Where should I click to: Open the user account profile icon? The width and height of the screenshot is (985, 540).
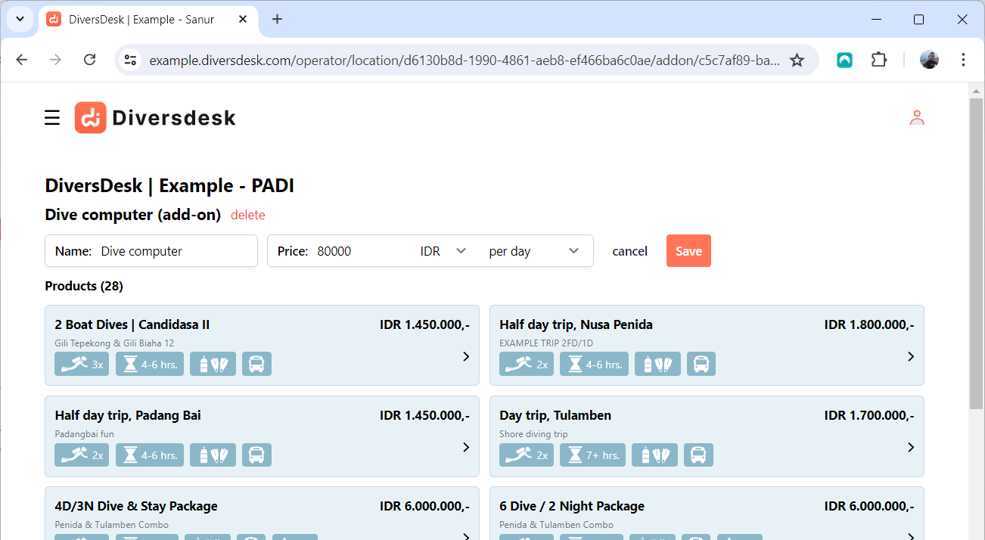click(x=917, y=117)
